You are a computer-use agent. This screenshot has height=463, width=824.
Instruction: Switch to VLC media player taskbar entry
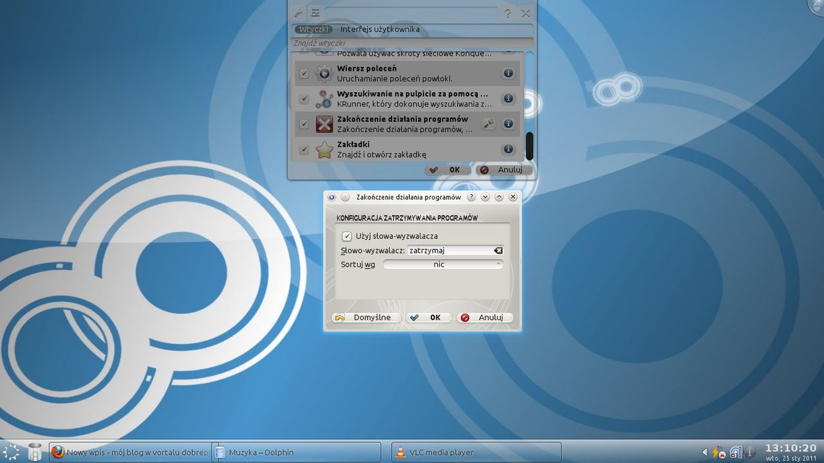point(476,452)
